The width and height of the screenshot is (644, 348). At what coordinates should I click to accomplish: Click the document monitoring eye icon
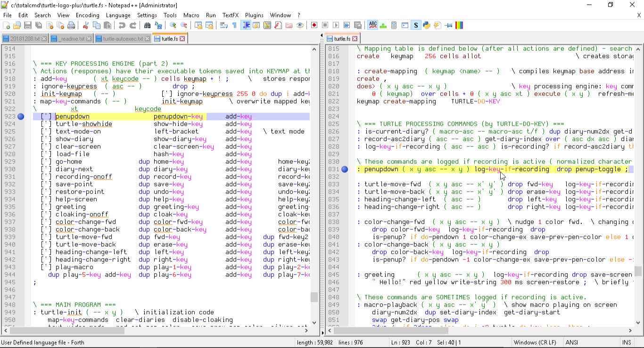299,26
